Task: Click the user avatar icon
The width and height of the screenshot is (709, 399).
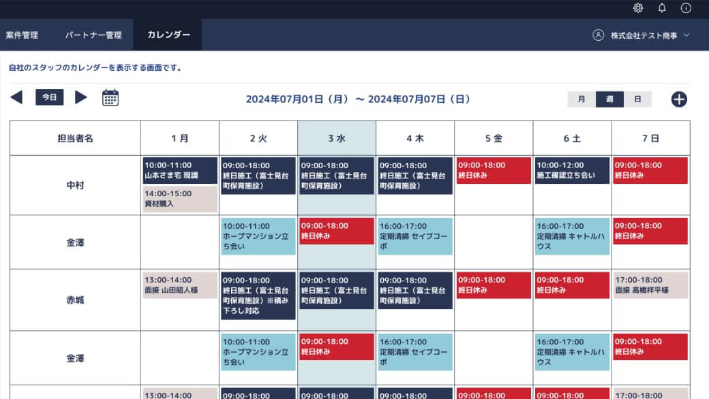Action: pyautogui.click(x=599, y=35)
